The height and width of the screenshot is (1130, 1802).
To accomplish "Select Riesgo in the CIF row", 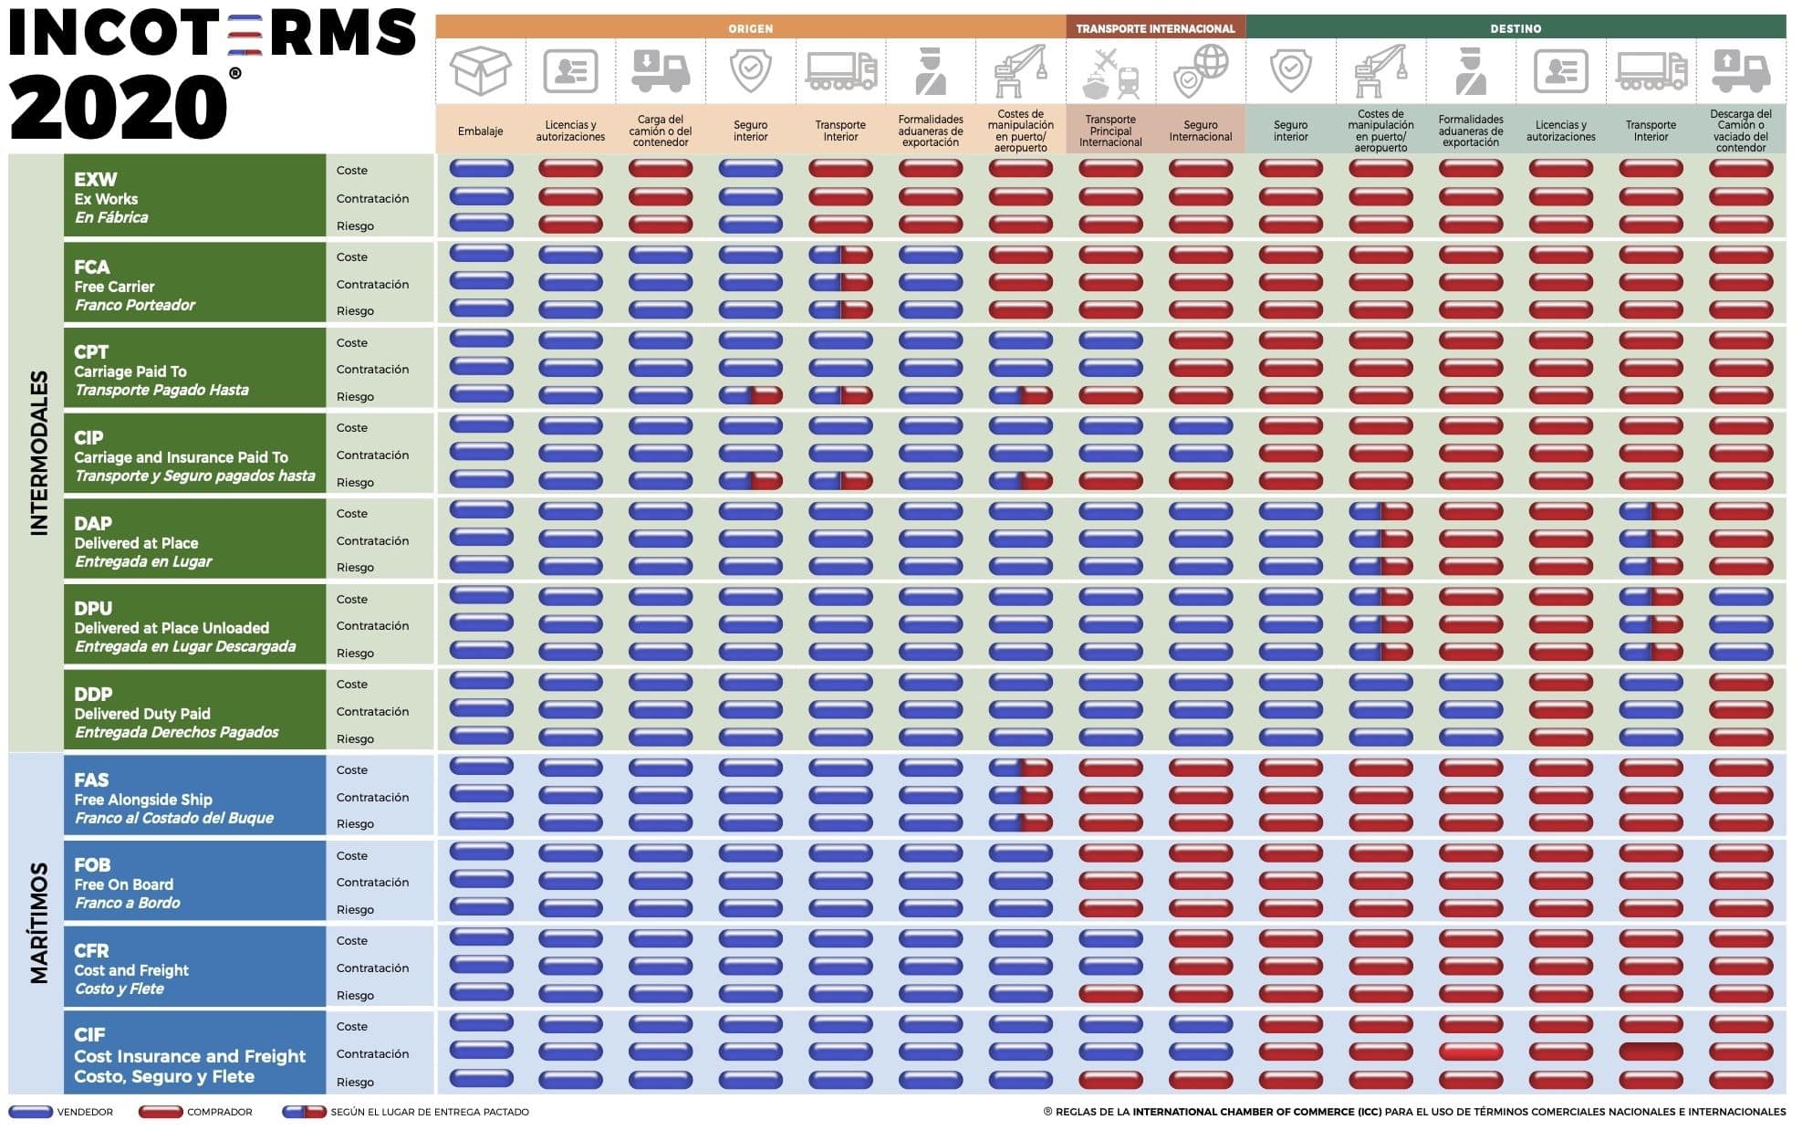I will pyautogui.click(x=355, y=1082).
